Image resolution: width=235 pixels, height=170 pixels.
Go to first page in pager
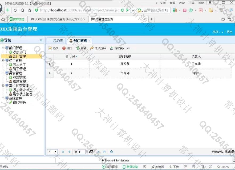pyautogui.click(x=63, y=152)
